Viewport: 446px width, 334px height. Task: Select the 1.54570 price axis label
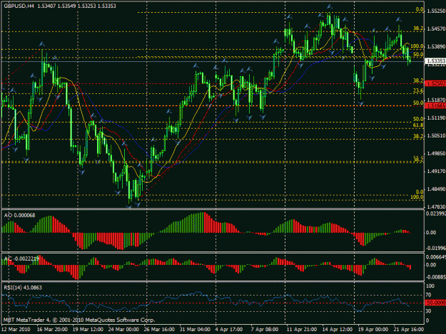click(436, 28)
